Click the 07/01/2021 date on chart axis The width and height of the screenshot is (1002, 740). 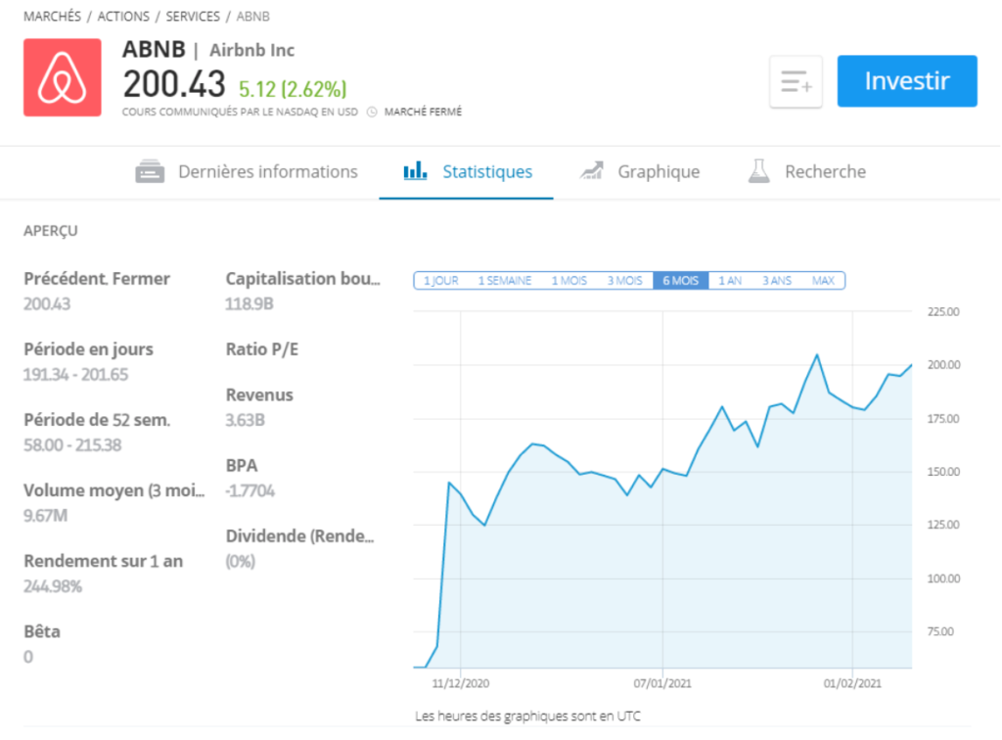click(662, 684)
